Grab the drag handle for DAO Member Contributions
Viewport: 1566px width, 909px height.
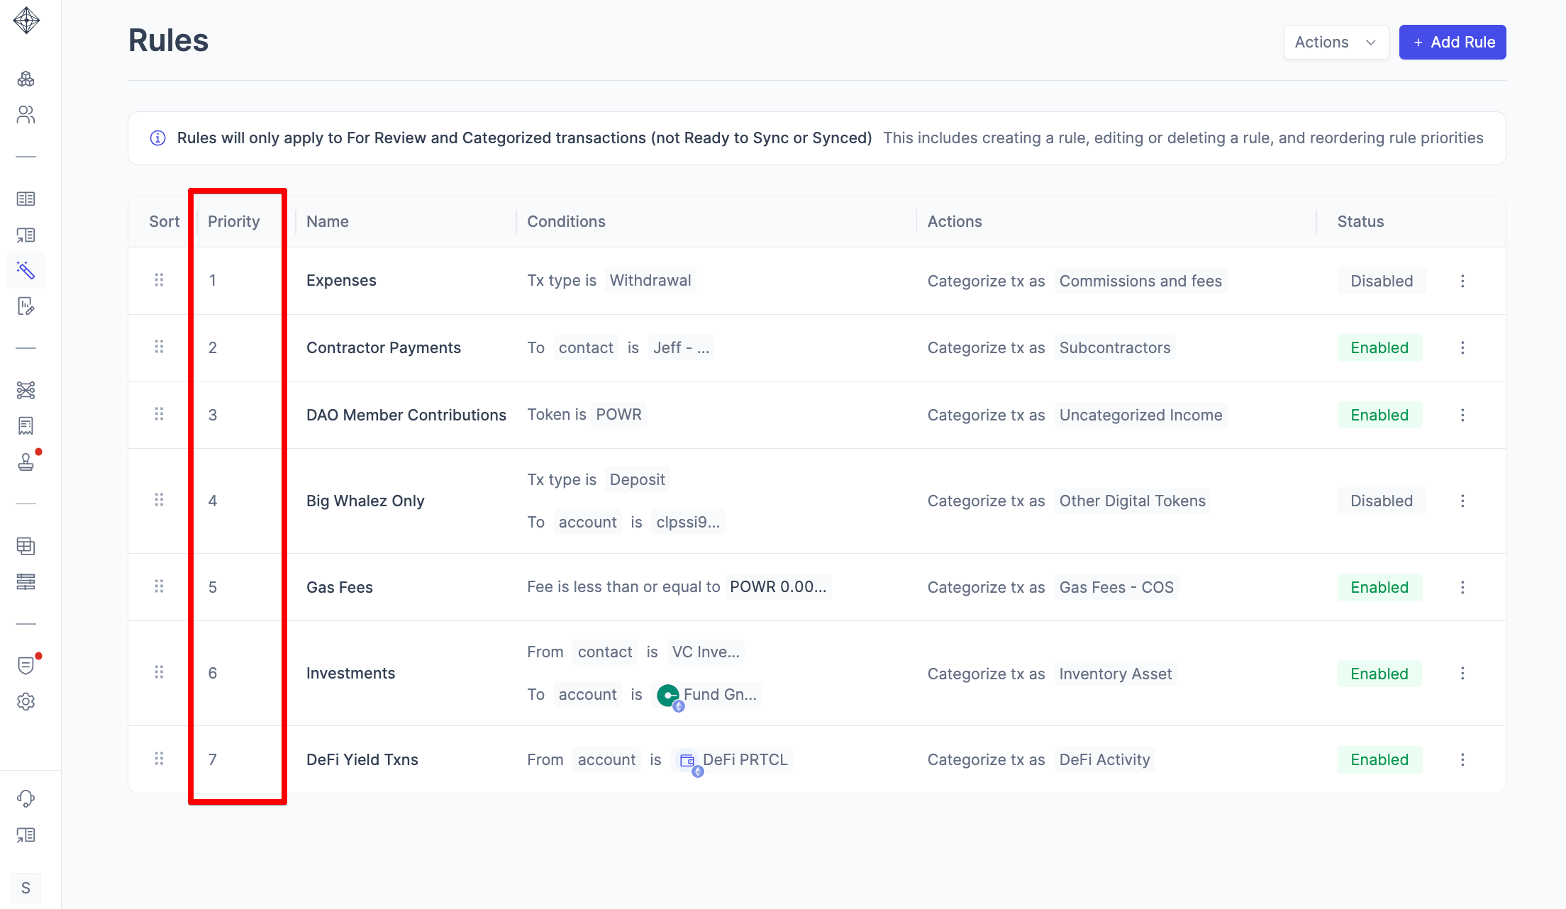pyautogui.click(x=159, y=414)
